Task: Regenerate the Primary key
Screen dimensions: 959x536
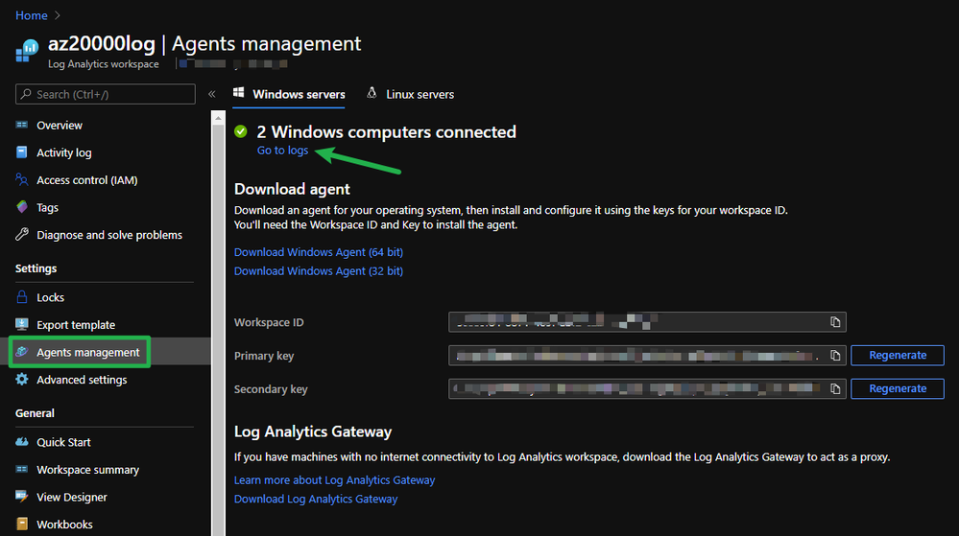Action: coord(898,355)
